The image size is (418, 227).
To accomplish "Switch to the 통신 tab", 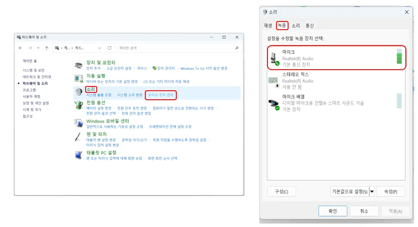I will (x=310, y=25).
